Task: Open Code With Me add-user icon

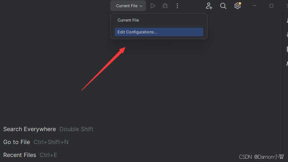Action: tap(209, 6)
